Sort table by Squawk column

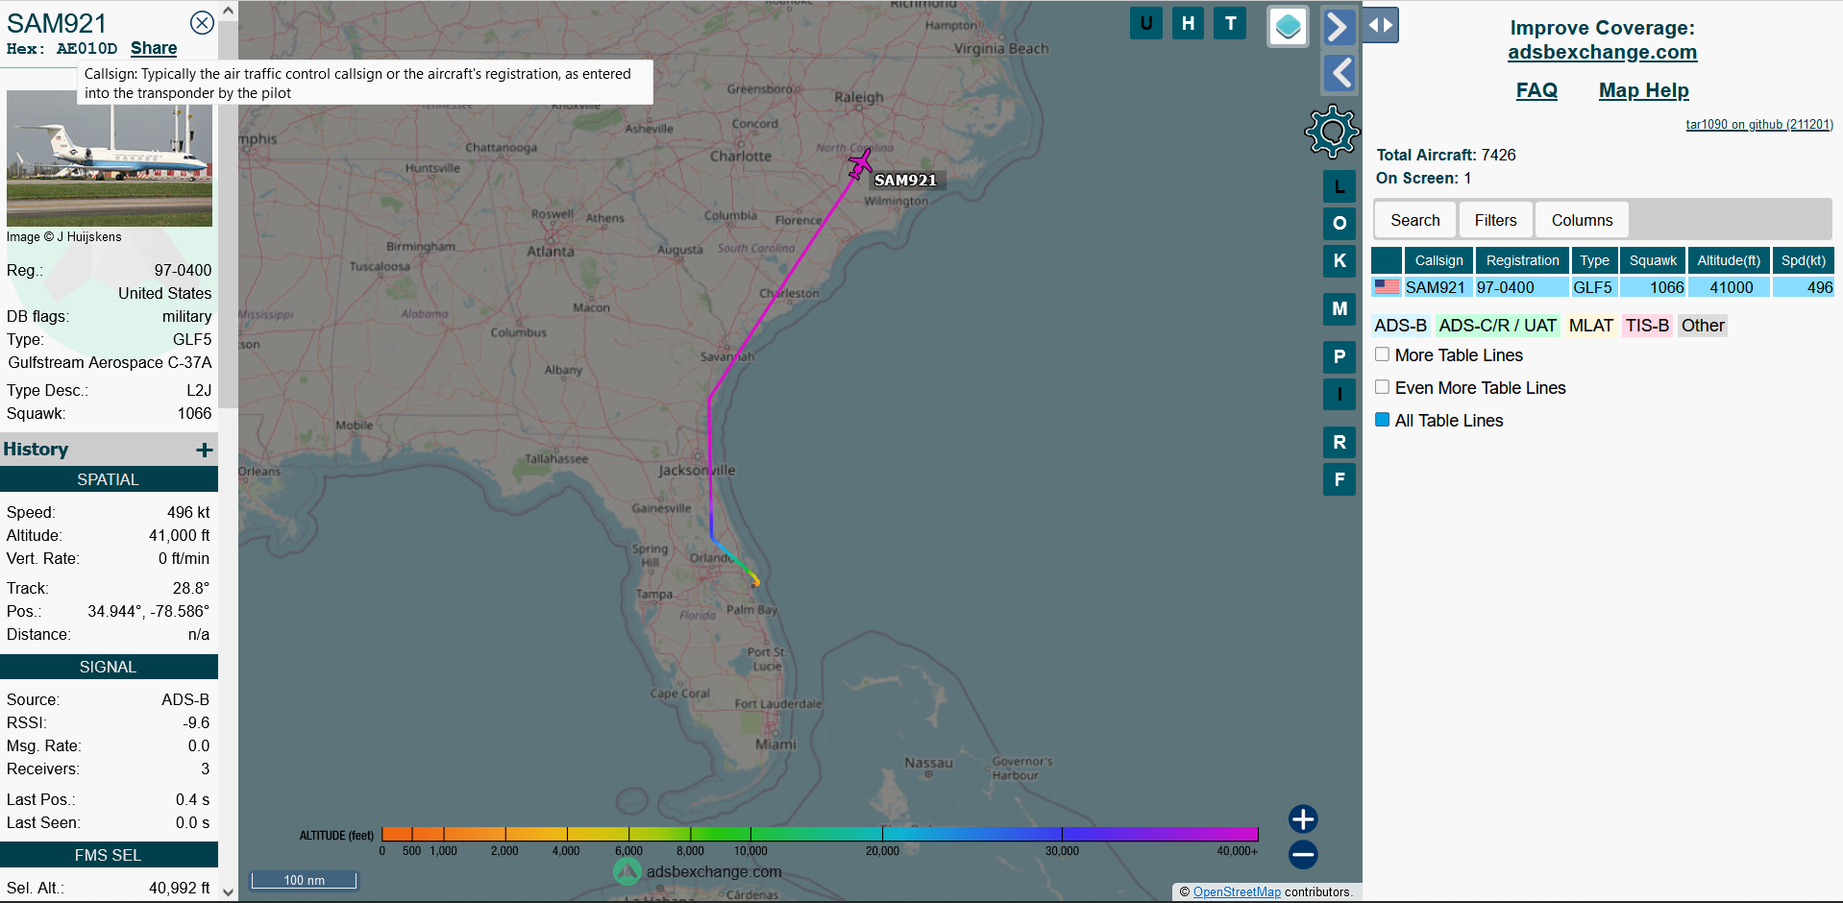pyautogui.click(x=1653, y=260)
